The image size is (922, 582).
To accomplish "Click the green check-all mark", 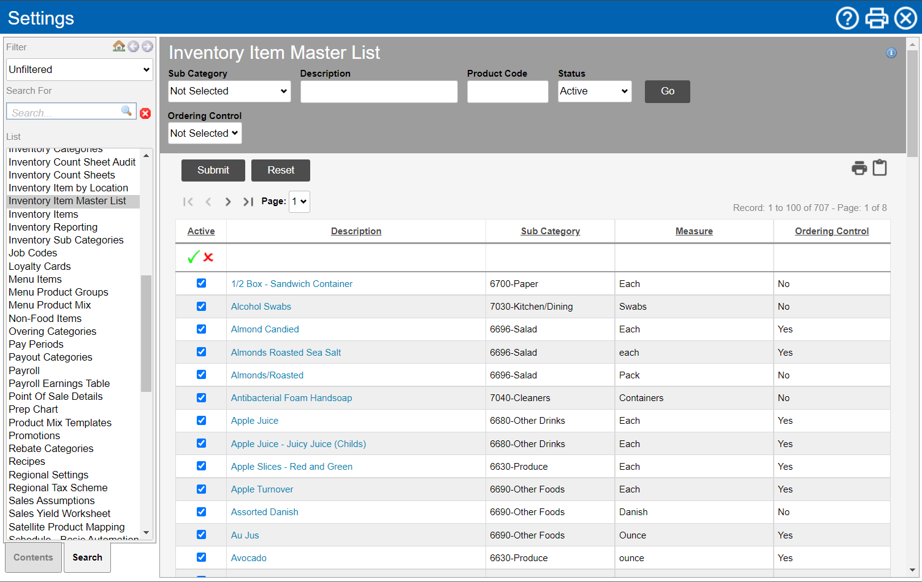I will pyautogui.click(x=193, y=258).
